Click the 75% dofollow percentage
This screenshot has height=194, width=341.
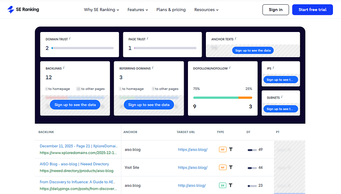pos(197,89)
